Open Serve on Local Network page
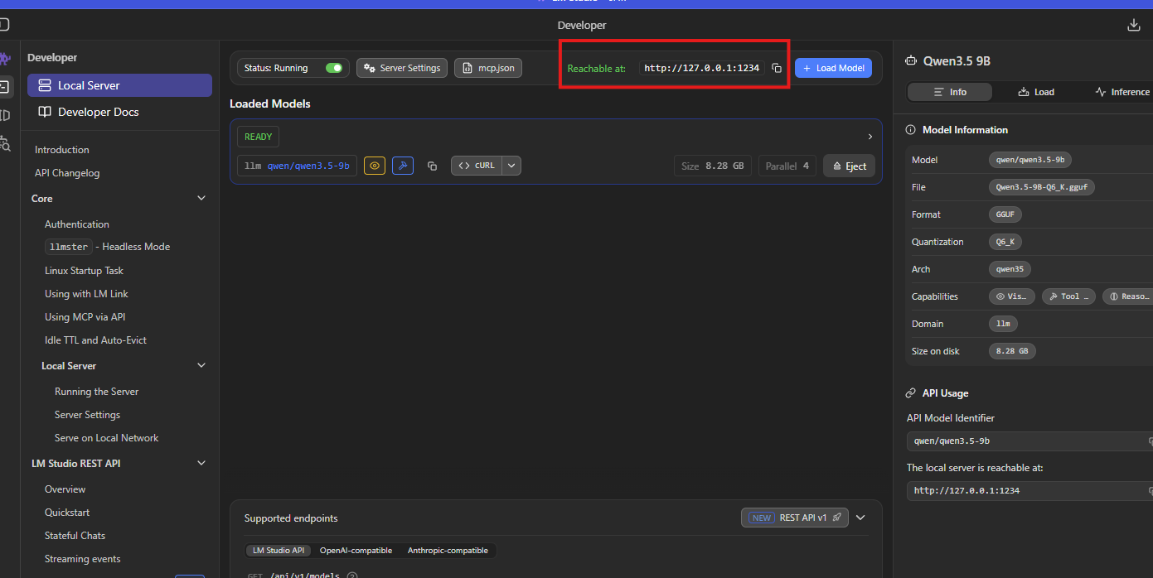1153x578 pixels. point(106,438)
